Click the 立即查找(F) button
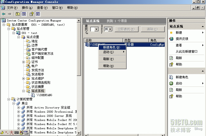This screenshot has height=136, width=206. coord(127,29)
